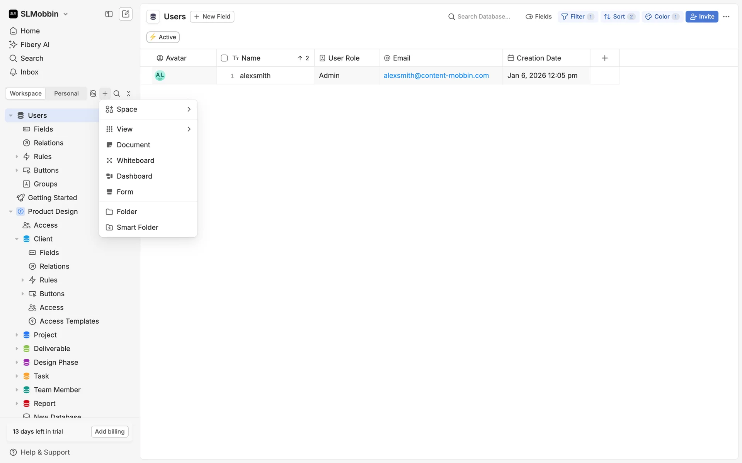Toggle the sidebar panel icon
742x463 pixels.
pyautogui.click(x=109, y=14)
